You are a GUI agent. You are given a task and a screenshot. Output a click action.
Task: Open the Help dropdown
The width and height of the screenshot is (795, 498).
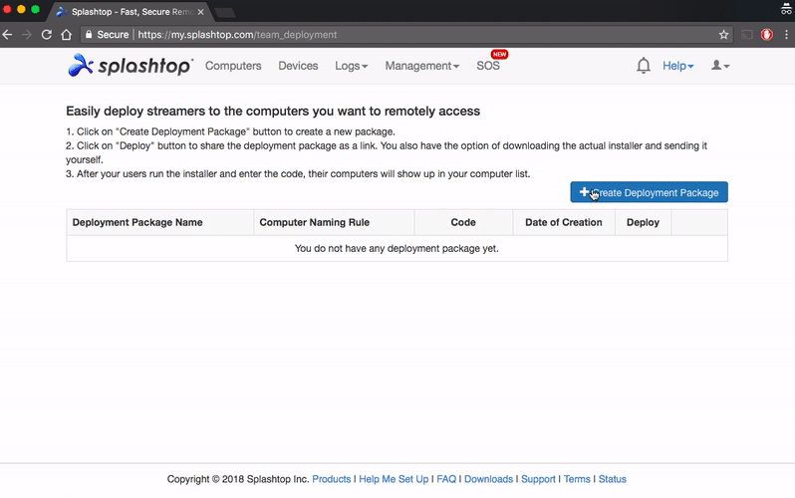[x=677, y=66]
